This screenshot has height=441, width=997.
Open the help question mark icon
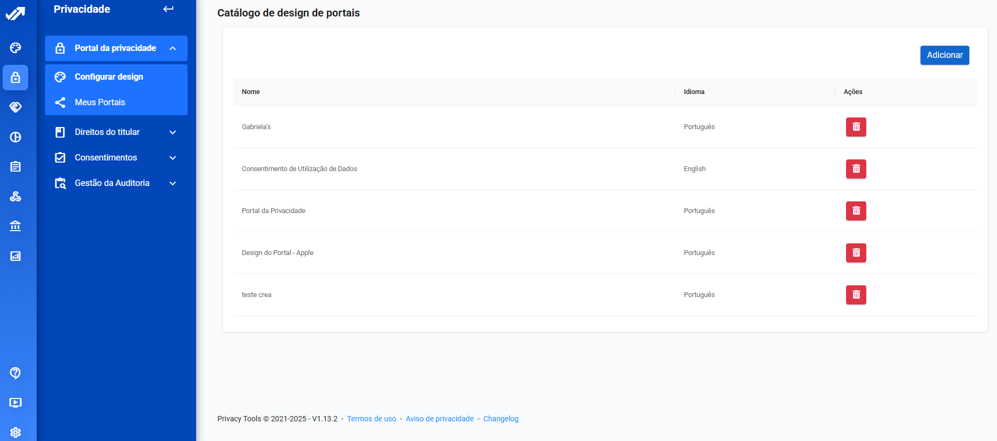point(15,373)
